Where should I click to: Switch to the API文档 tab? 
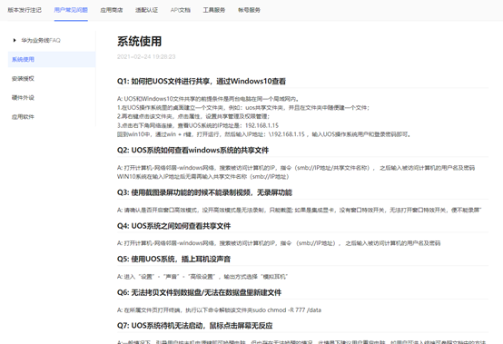(x=181, y=10)
